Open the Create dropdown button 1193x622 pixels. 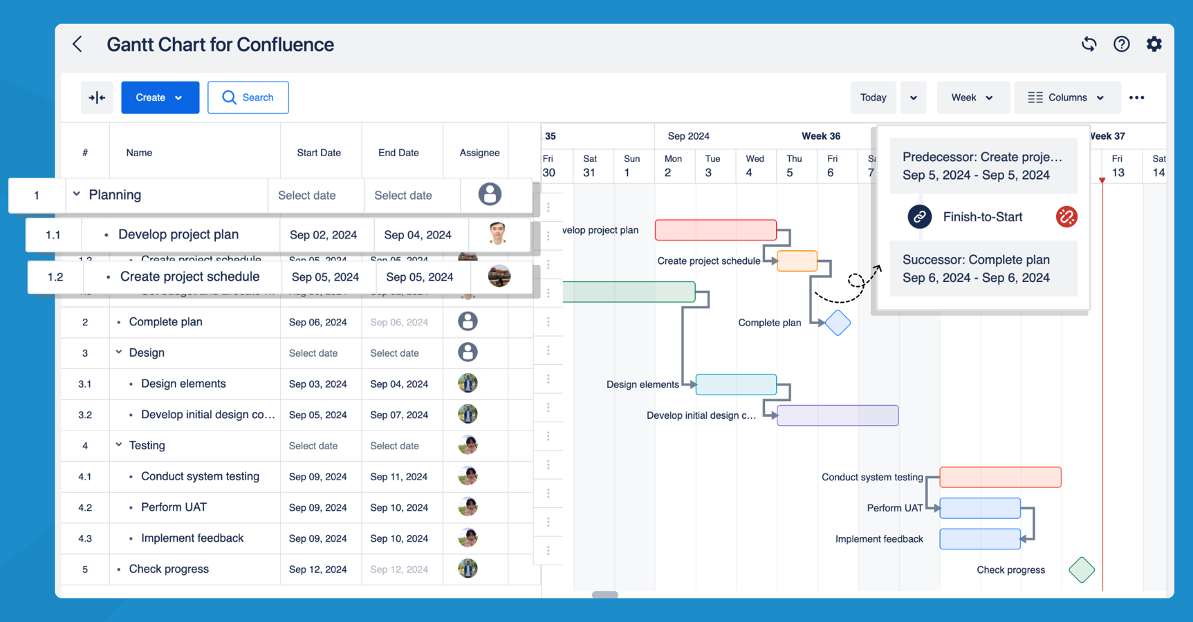[x=160, y=97]
